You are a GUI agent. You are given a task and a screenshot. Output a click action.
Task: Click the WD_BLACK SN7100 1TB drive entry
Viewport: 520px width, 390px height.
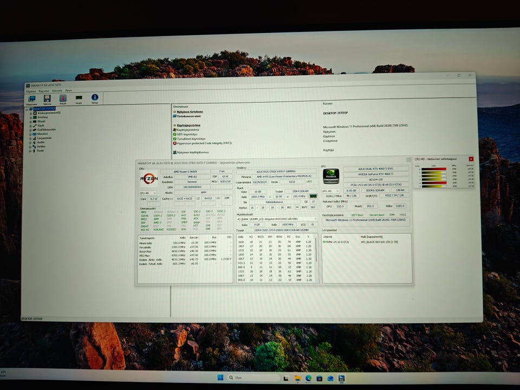[379, 242]
